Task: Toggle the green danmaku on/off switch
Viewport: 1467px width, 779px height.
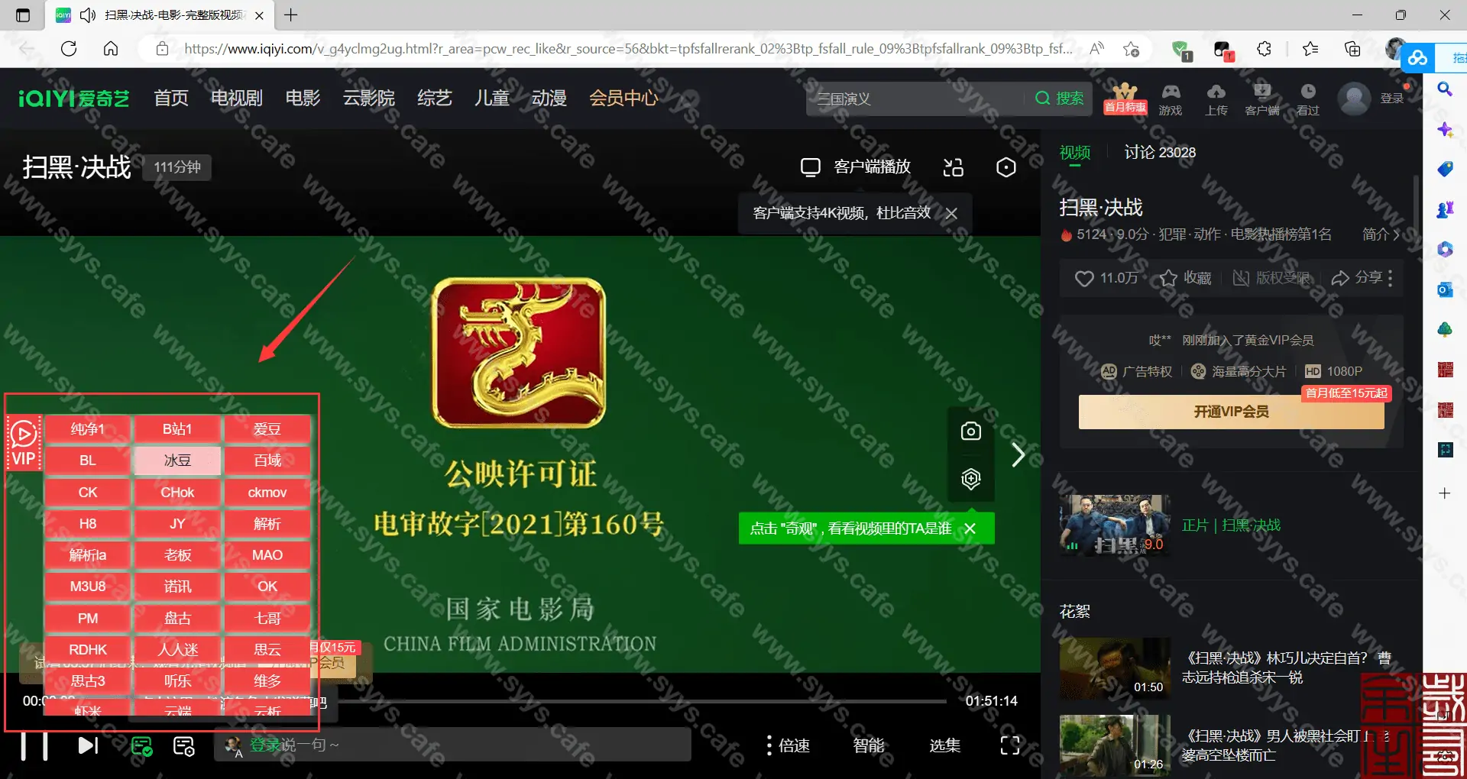Action: pos(142,746)
